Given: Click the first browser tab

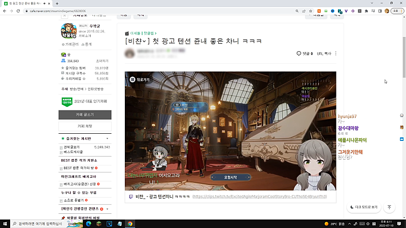Looking at the screenshot, I should [26, 4].
